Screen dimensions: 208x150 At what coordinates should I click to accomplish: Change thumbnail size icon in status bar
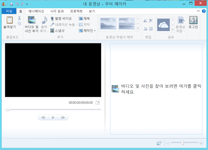[159, 143]
